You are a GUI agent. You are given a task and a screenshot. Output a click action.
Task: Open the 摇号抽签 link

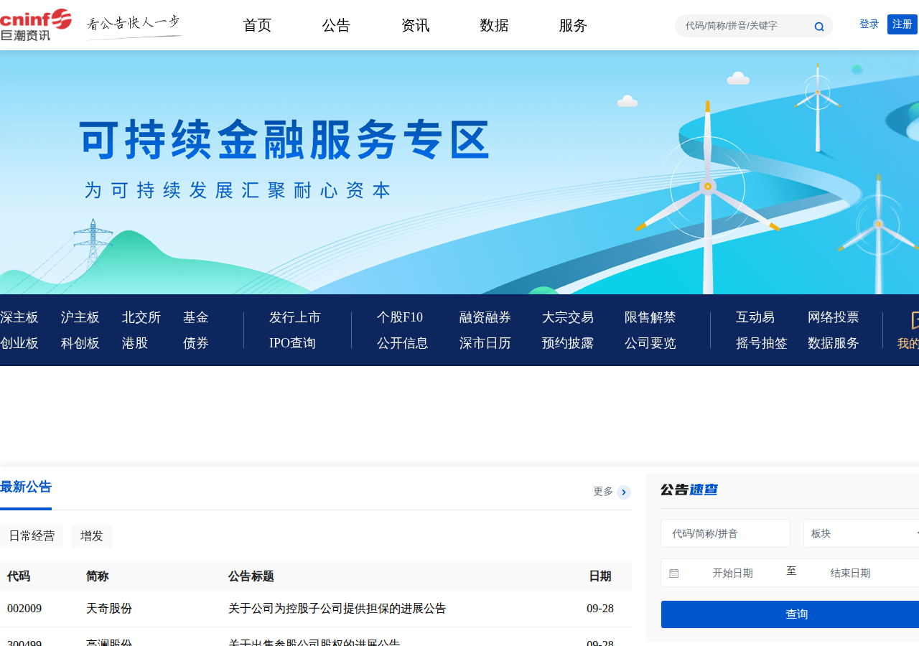point(762,343)
